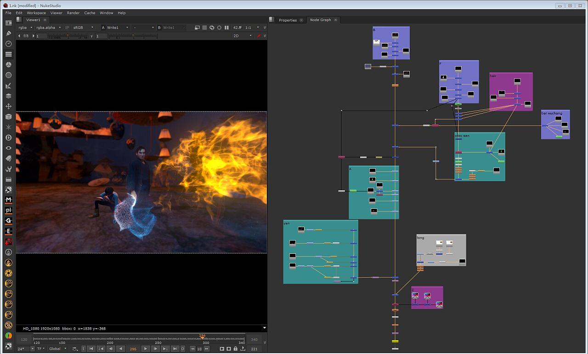The height and width of the screenshot is (354, 588).
Task: Open the viewer wipe mode dropdown
Action: [144, 28]
